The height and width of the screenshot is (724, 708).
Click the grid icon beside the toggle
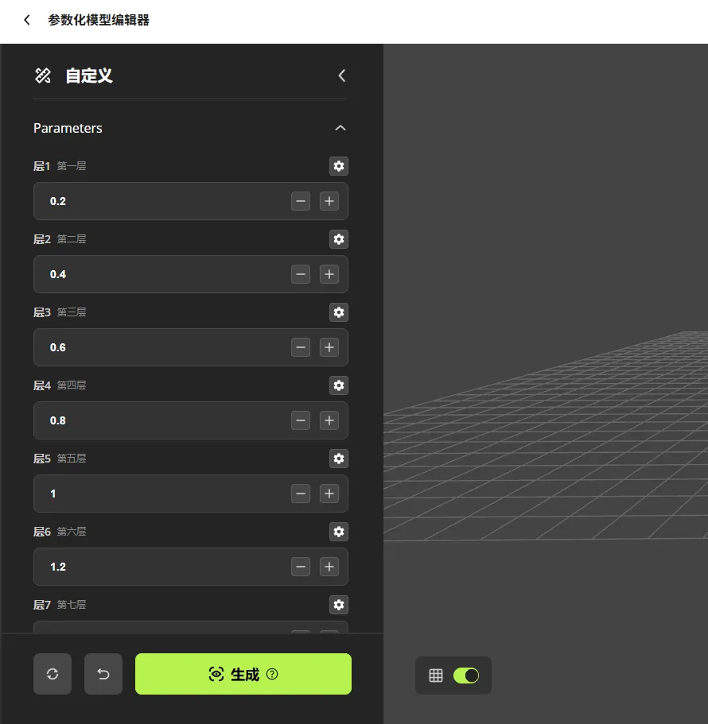[435, 673]
